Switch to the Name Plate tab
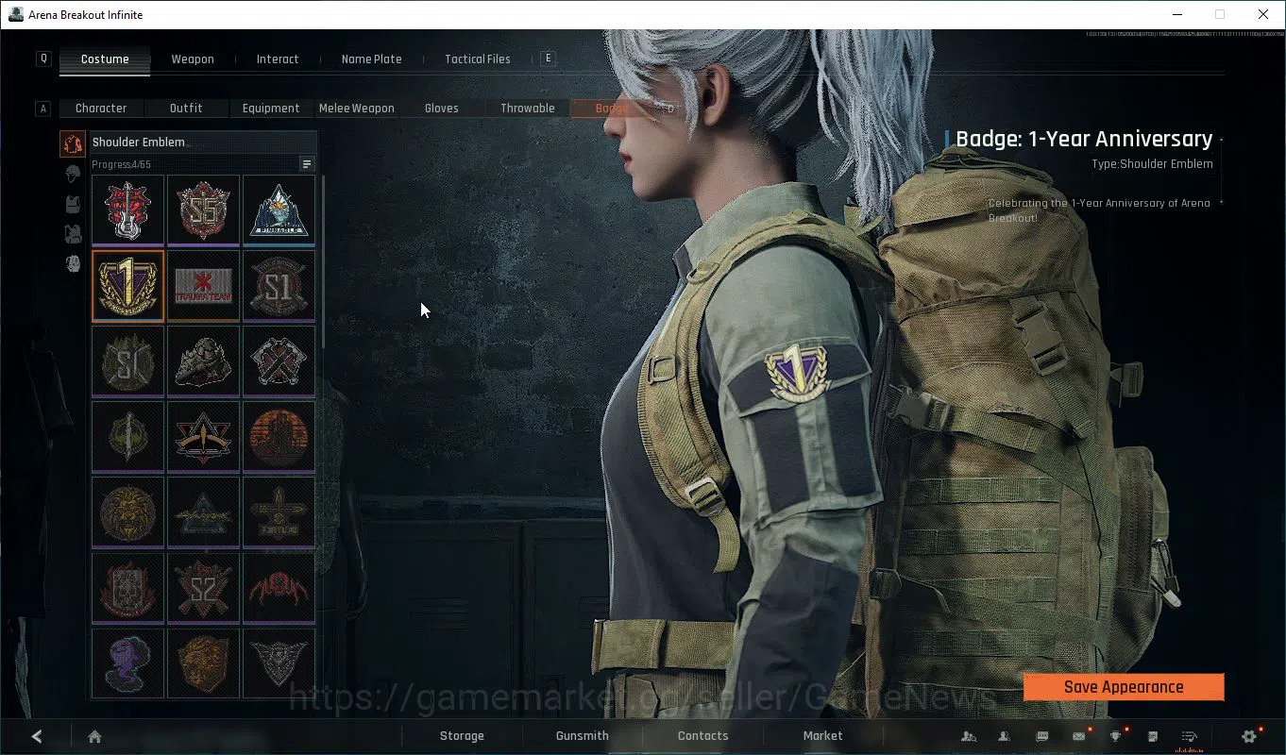 pos(371,59)
